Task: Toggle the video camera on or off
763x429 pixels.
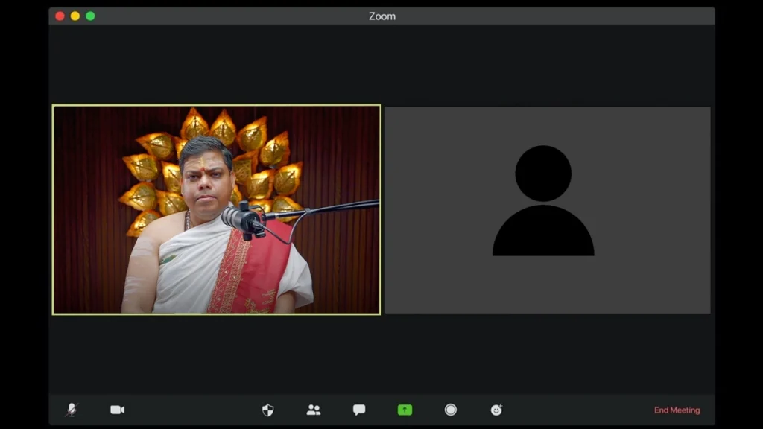Action: [x=118, y=410]
